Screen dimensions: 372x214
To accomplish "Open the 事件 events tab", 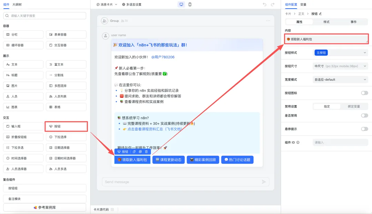I will pyautogui.click(x=353, y=22).
